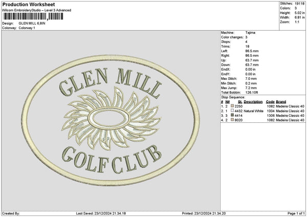
Task: Click the EndX value 0.00 in
Action: click(x=250, y=70)
